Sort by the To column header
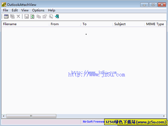 tap(97, 24)
